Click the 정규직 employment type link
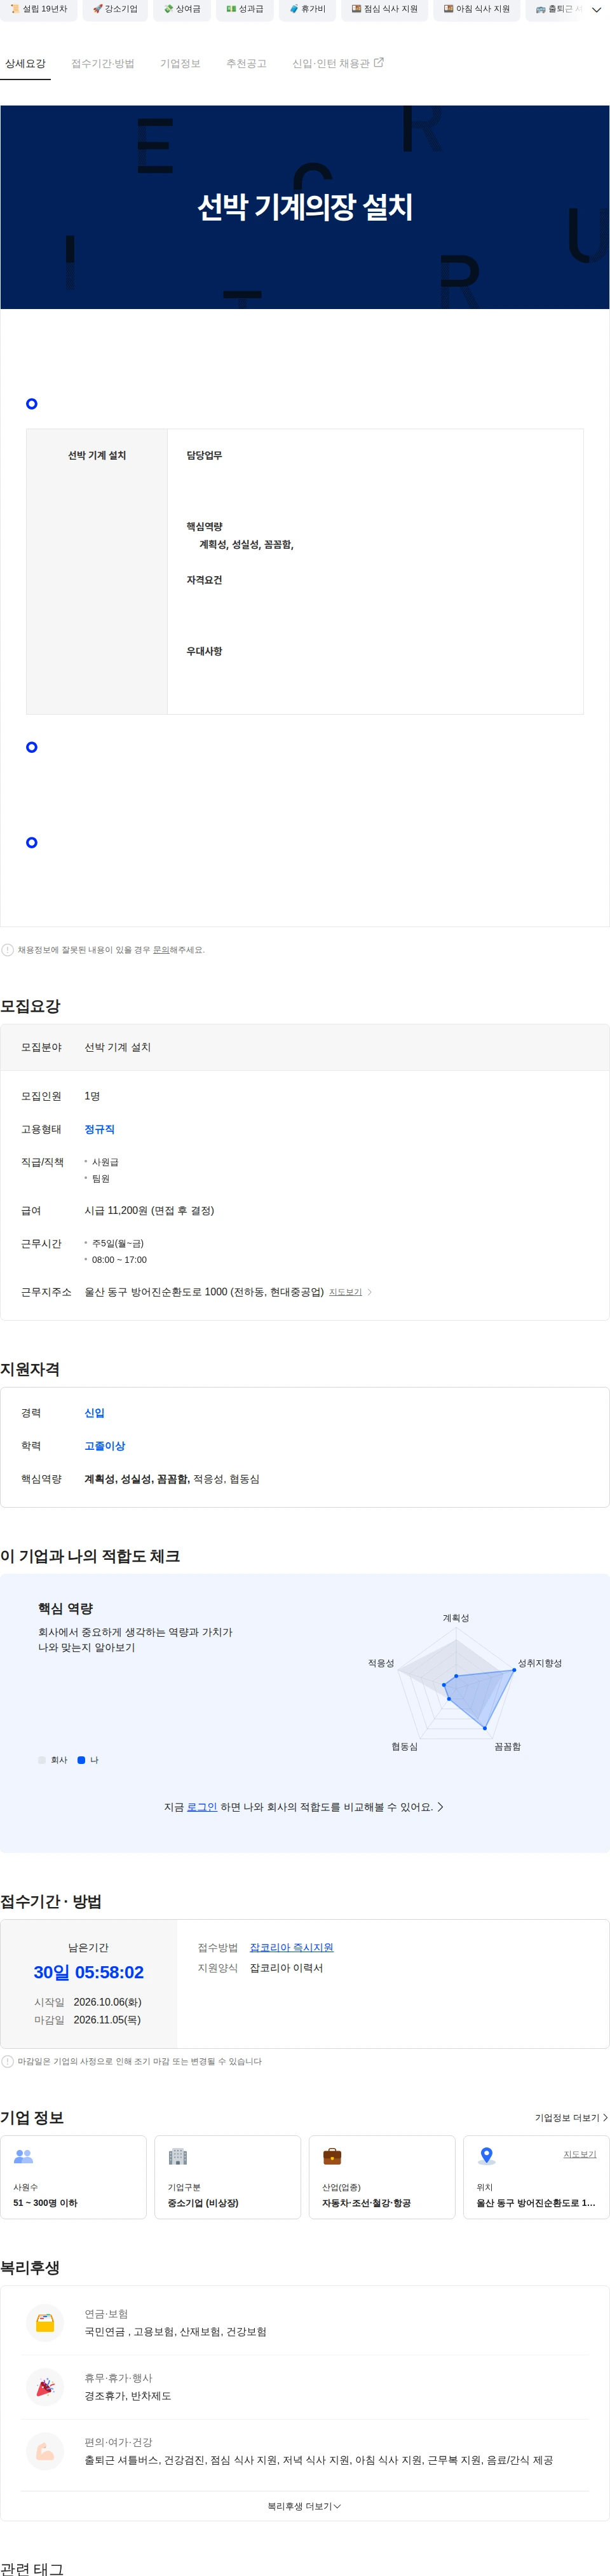610x2576 pixels. 99,1129
